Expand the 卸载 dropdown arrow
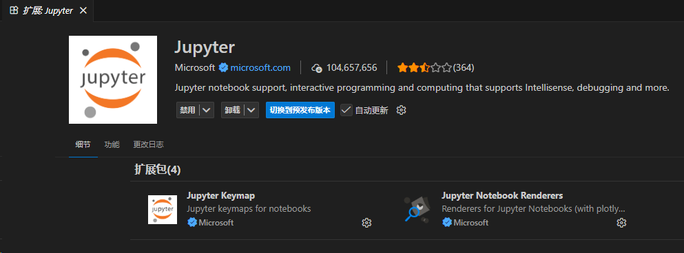The height and width of the screenshot is (253, 684). click(x=251, y=110)
